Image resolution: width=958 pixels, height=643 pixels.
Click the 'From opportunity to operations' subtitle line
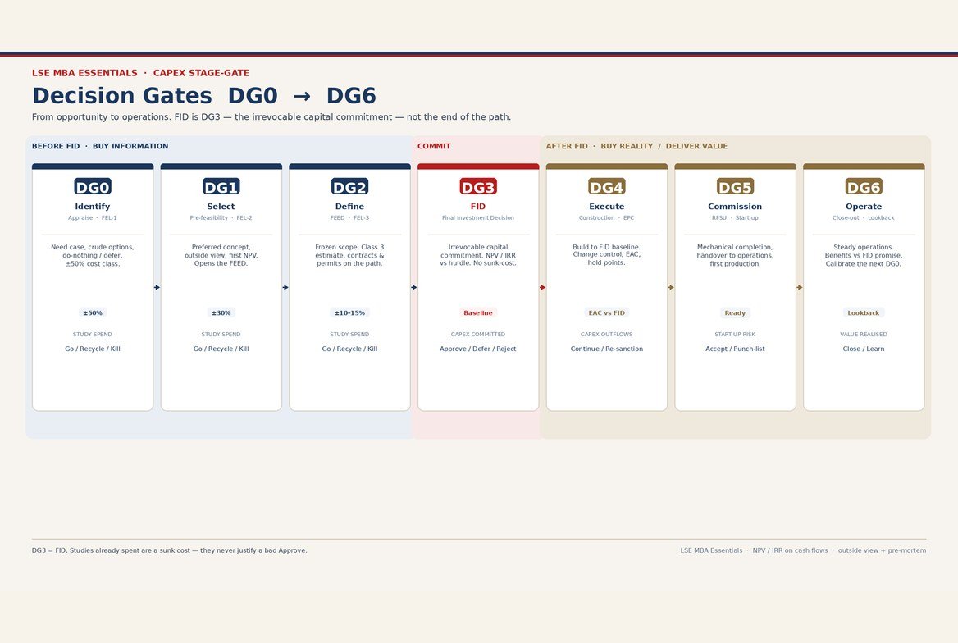[x=271, y=116]
